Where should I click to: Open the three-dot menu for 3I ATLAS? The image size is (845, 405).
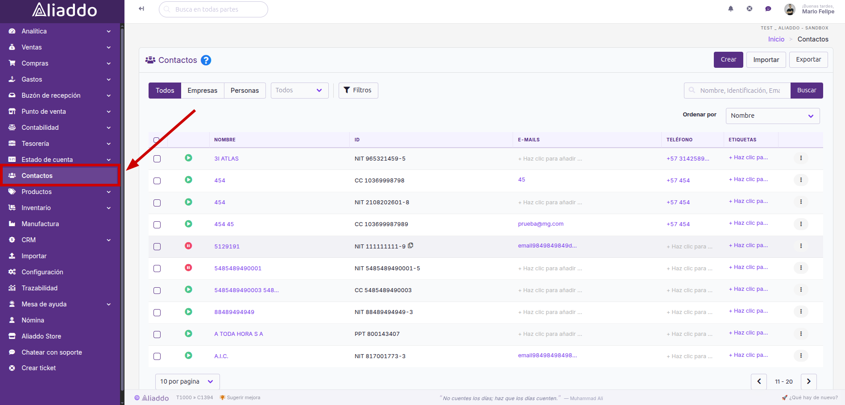tap(801, 158)
